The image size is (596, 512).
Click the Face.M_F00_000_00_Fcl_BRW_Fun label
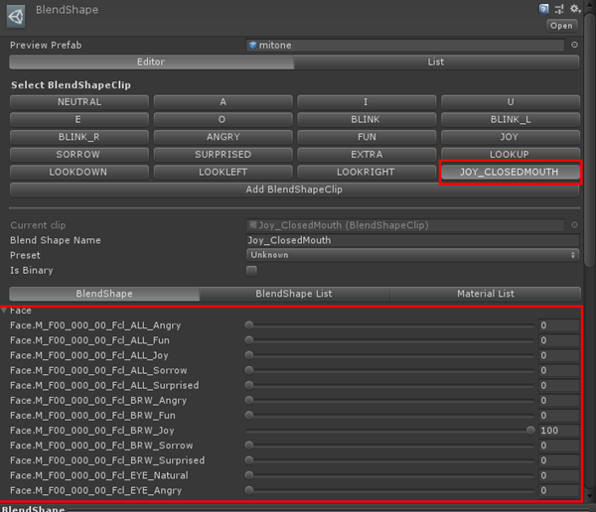(92, 415)
